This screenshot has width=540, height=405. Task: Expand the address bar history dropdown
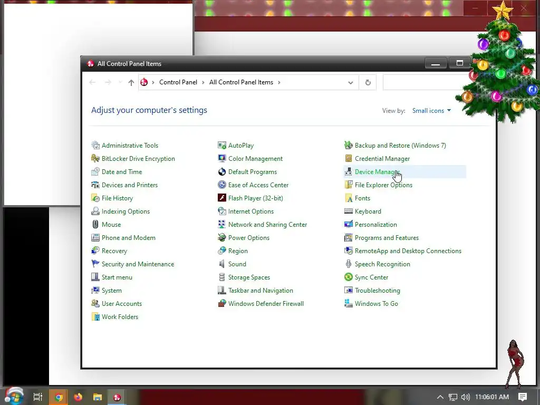[351, 83]
